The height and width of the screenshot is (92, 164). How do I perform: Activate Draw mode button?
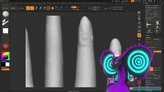(32, 8)
